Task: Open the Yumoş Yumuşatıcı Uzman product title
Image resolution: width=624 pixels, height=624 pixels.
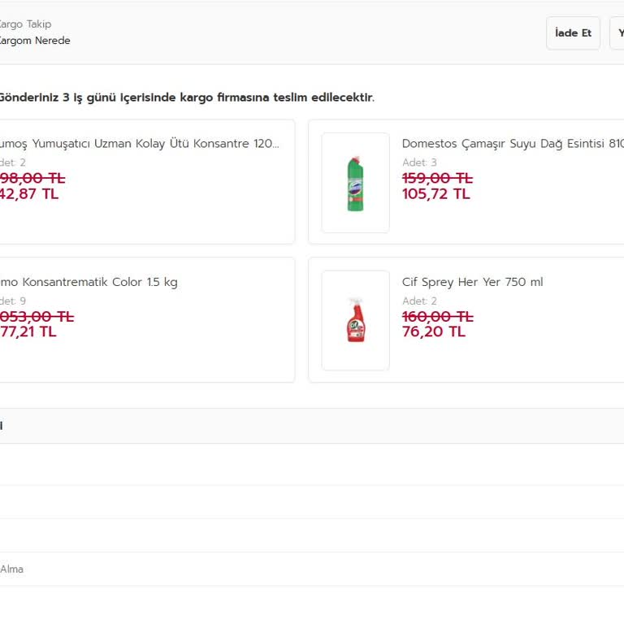Action: [139, 144]
